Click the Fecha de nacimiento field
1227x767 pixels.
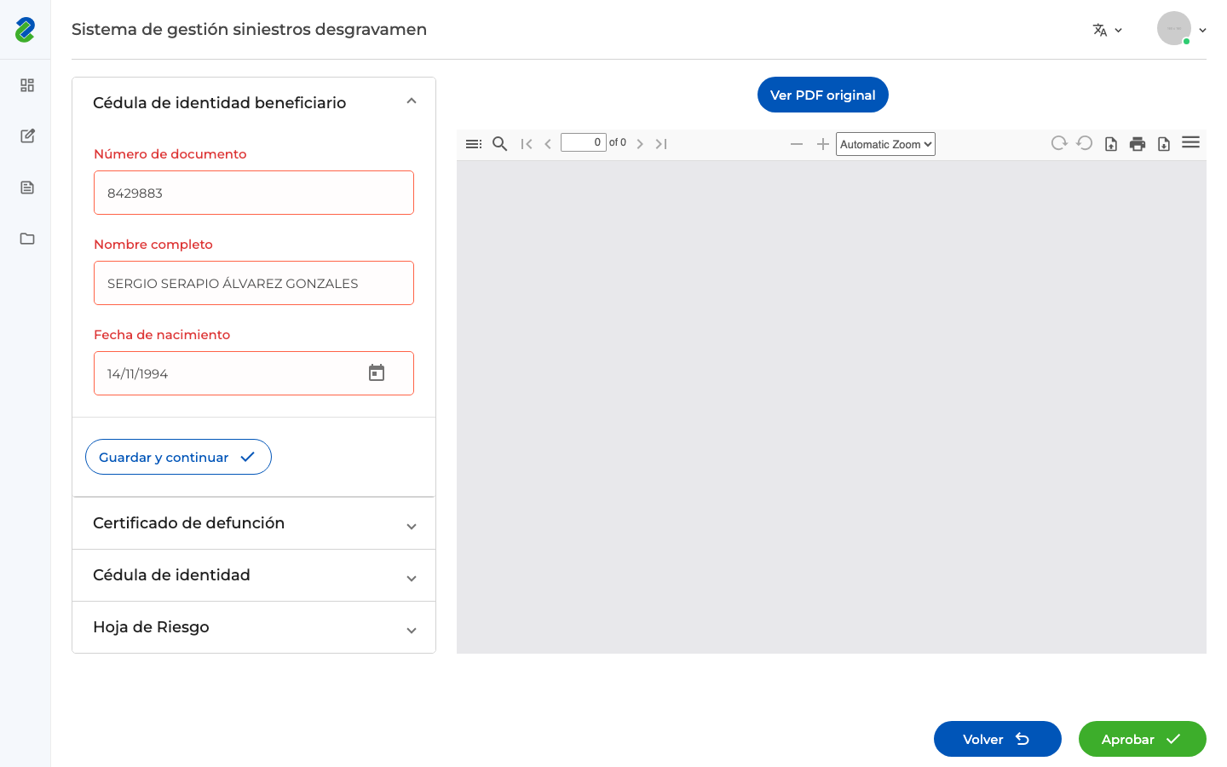click(254, 373)
